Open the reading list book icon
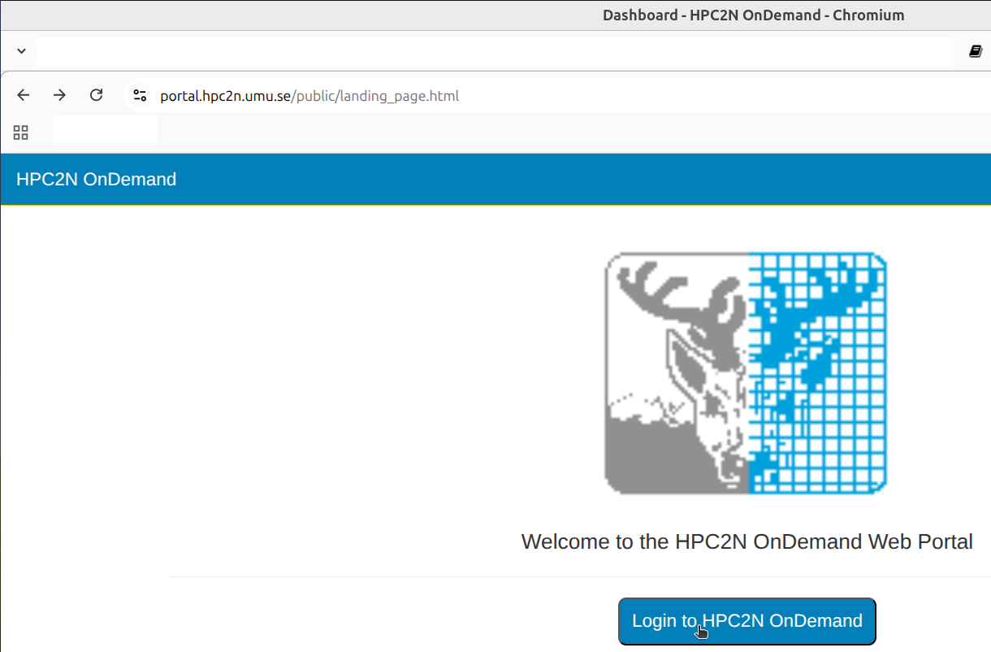991x652 pixels. [974, 50]
